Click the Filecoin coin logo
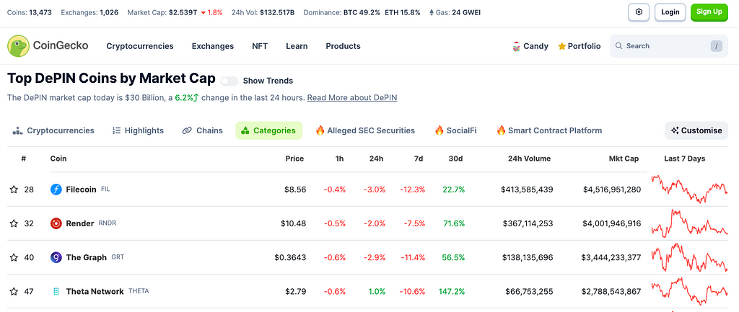The width and height of the screenshot is (739, 312). click(x=56, y=190)
